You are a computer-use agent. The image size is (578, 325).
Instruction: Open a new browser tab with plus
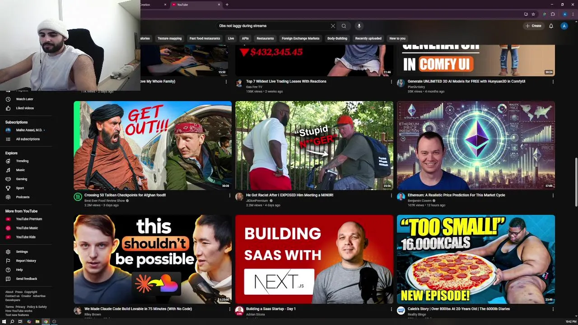[x=227, y=5]
